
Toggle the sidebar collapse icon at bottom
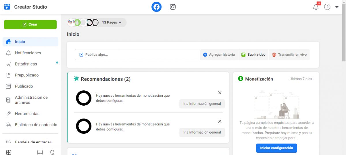(x=9, y=152)
